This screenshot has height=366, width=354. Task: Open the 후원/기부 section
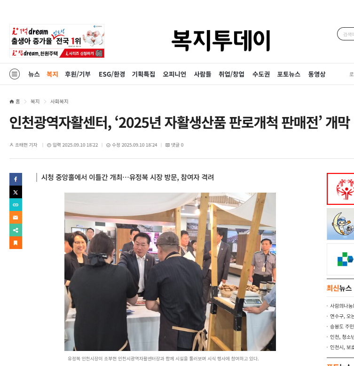(78, 74)
